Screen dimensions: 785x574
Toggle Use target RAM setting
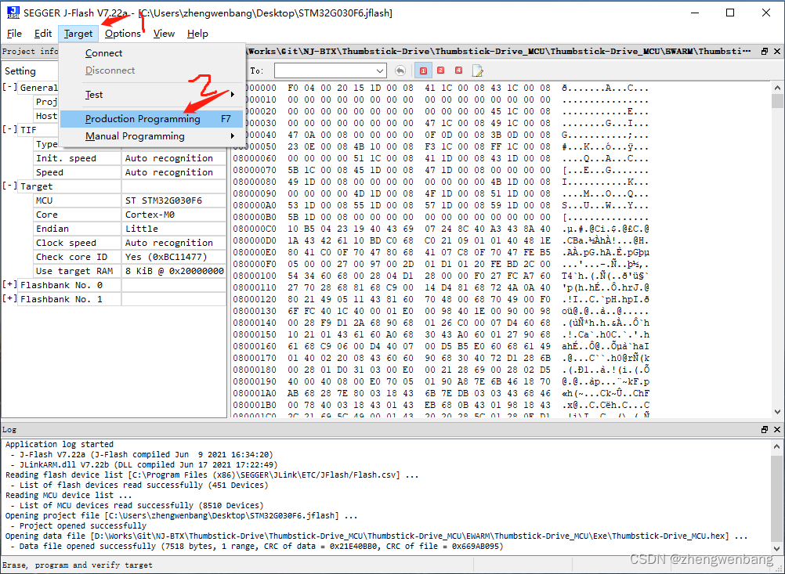point(173,270)
